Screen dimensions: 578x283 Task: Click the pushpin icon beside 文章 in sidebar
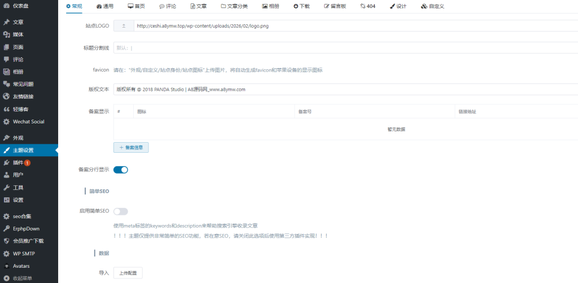pyautogui.click(x=6, y=22)
